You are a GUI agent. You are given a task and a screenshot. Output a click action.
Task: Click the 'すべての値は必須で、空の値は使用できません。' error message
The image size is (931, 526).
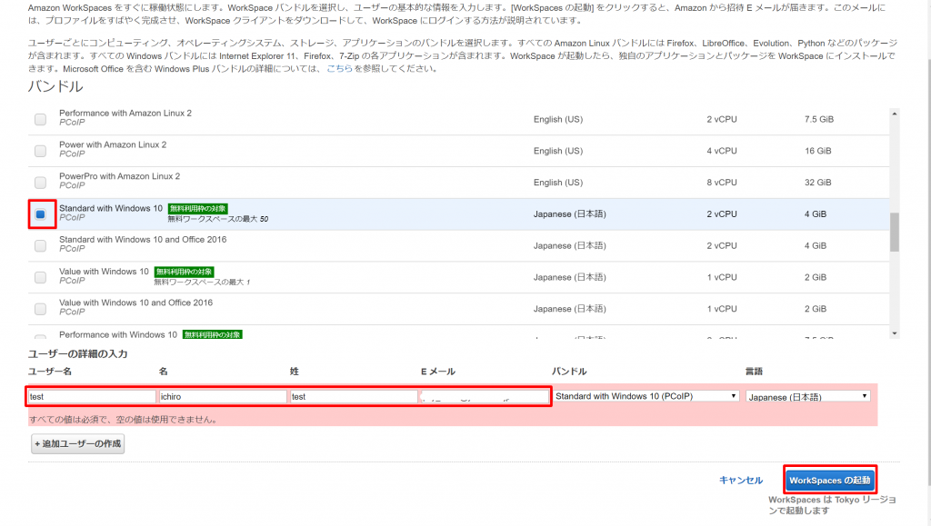point(125,420)
